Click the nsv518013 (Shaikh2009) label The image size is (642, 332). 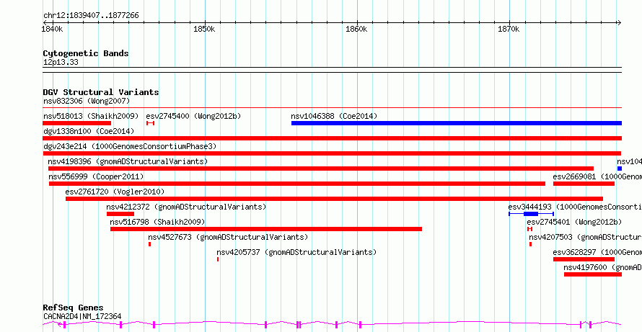coord(91,116)
